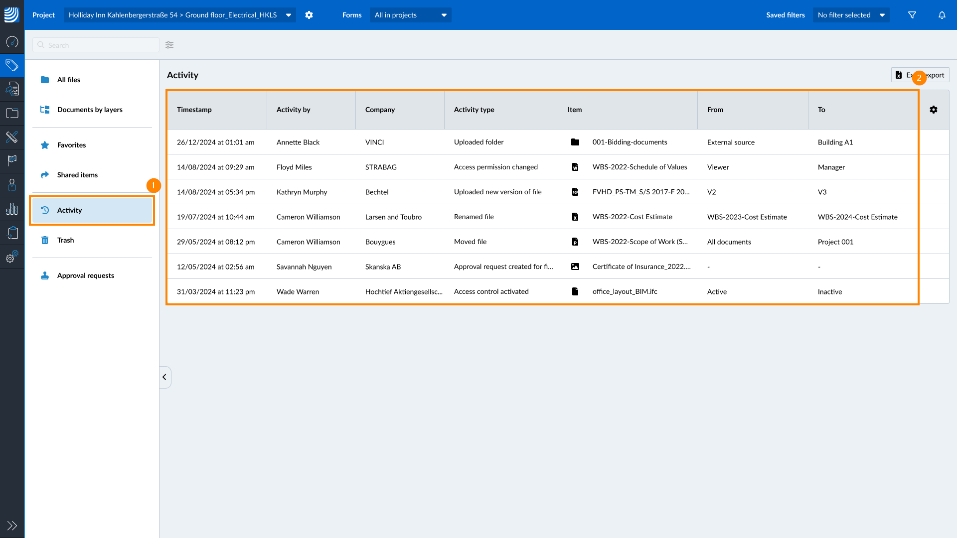Select WBS-2022-Schedule of Values item name

640,167
